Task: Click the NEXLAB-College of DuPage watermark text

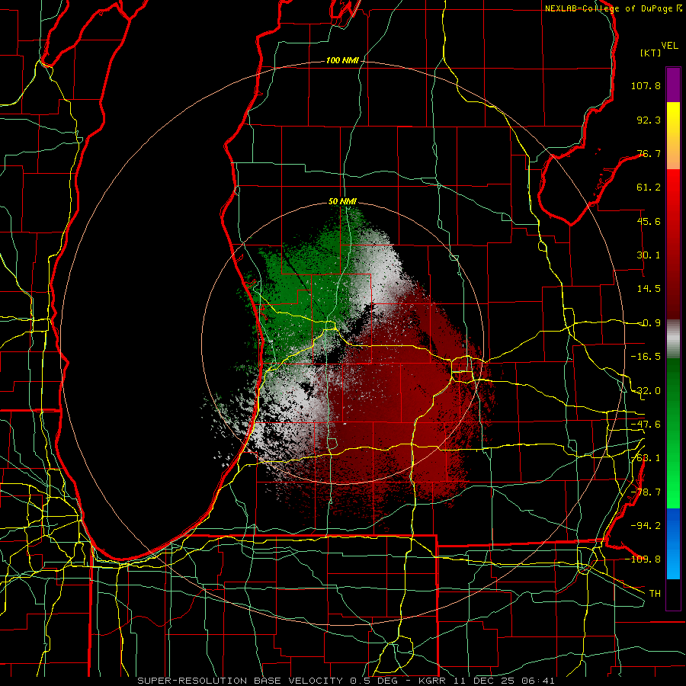Action: click(x=613, y=8)
